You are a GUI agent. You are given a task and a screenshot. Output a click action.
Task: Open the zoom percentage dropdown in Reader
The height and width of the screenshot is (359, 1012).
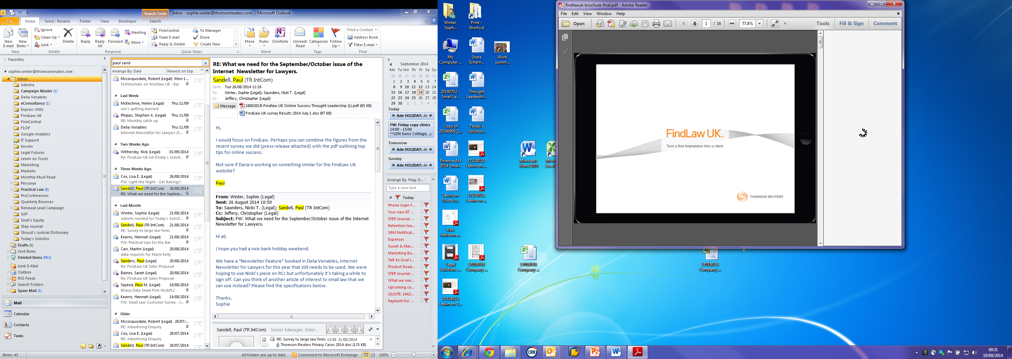759,24
